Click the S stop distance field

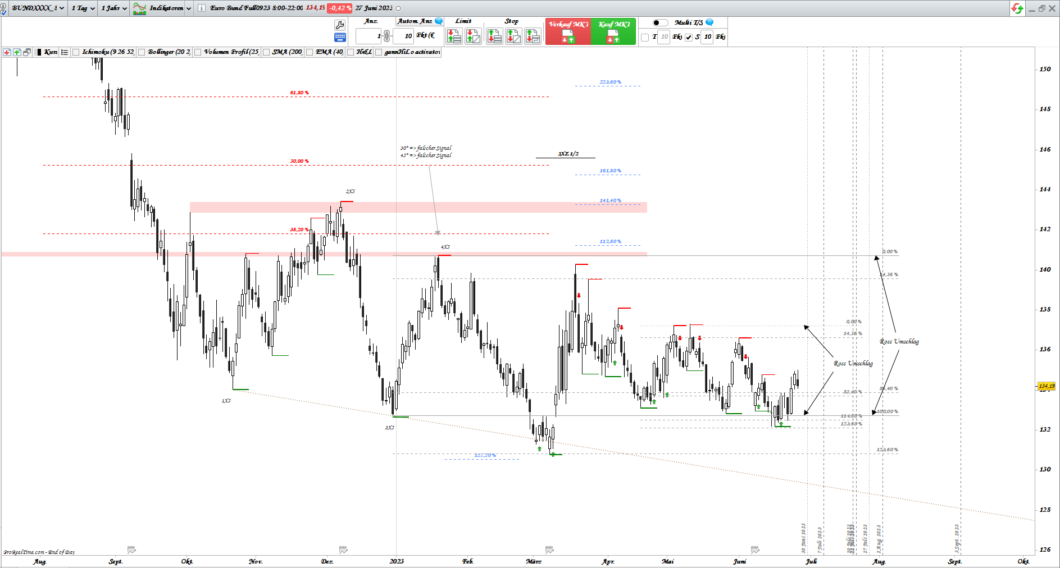(707, 37)
